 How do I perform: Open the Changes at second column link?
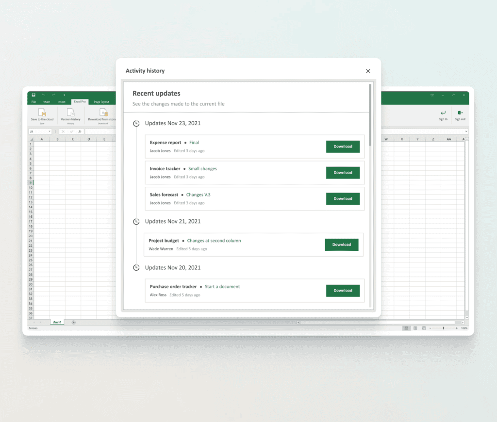pyautogui.click(x=214, y=240)
